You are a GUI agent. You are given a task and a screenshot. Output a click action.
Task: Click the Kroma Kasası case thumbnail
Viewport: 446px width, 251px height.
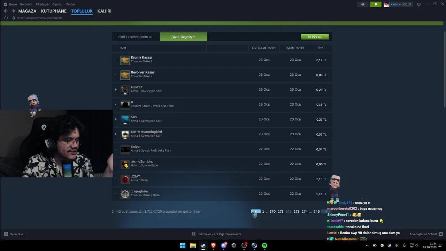coord(125,60)
